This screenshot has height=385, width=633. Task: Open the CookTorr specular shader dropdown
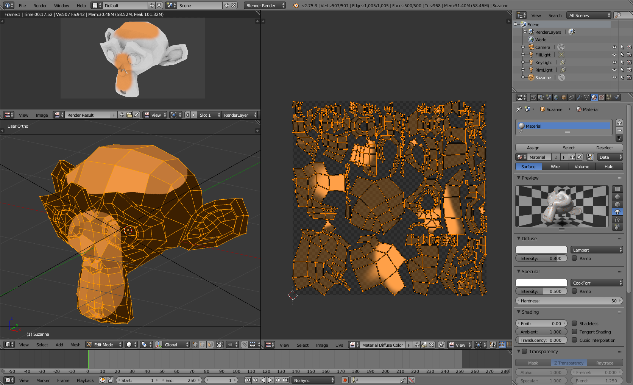[597, 283]
